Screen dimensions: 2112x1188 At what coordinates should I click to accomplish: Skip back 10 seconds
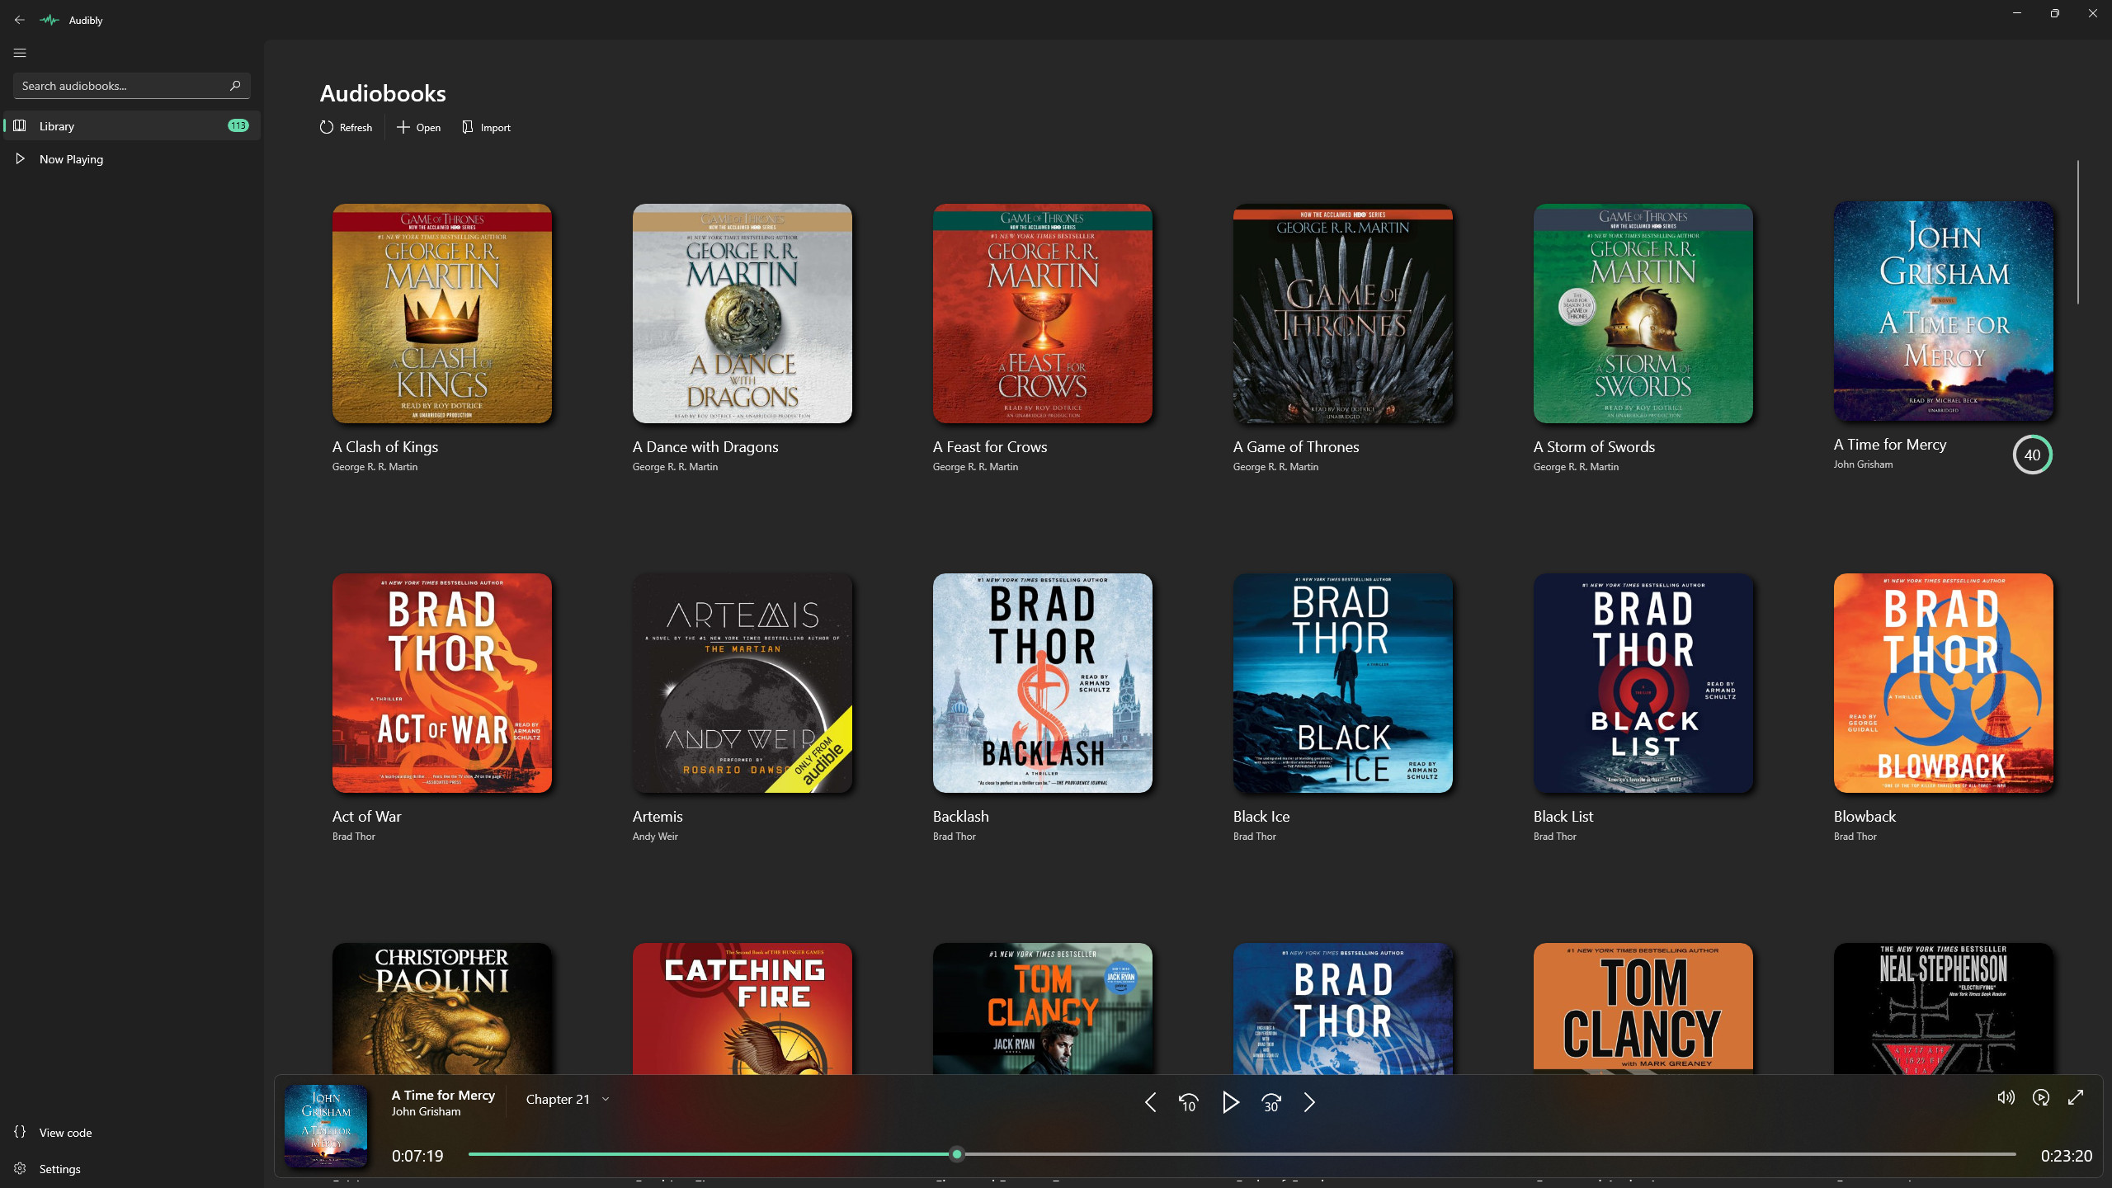1188,1102
